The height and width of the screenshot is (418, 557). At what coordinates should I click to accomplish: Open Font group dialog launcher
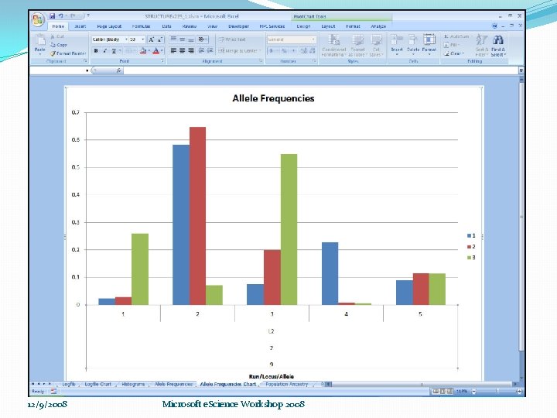(x=162, y=61)
